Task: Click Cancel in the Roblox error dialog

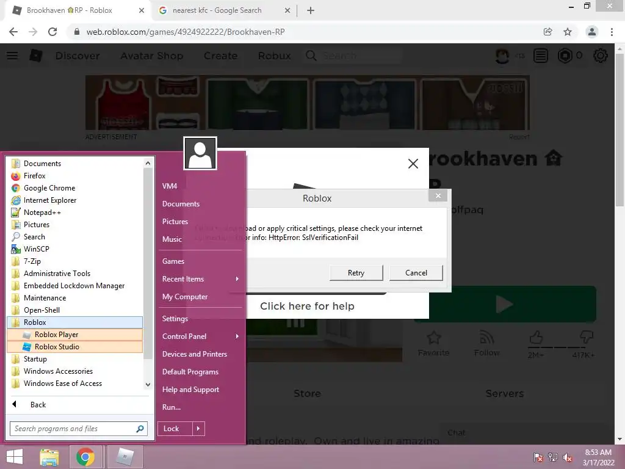Action: (x=416, y=273)
